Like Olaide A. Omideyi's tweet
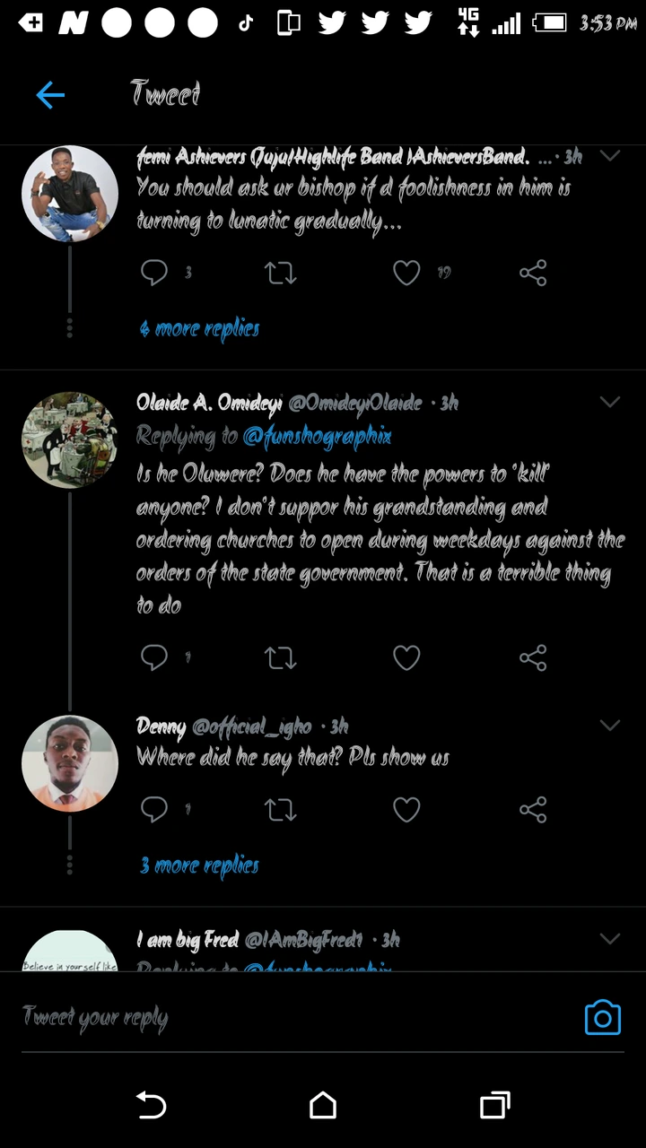 click(406, 658)
